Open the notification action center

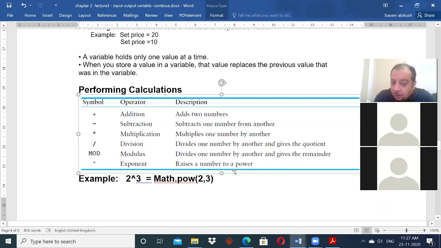[x=430, y=241]
